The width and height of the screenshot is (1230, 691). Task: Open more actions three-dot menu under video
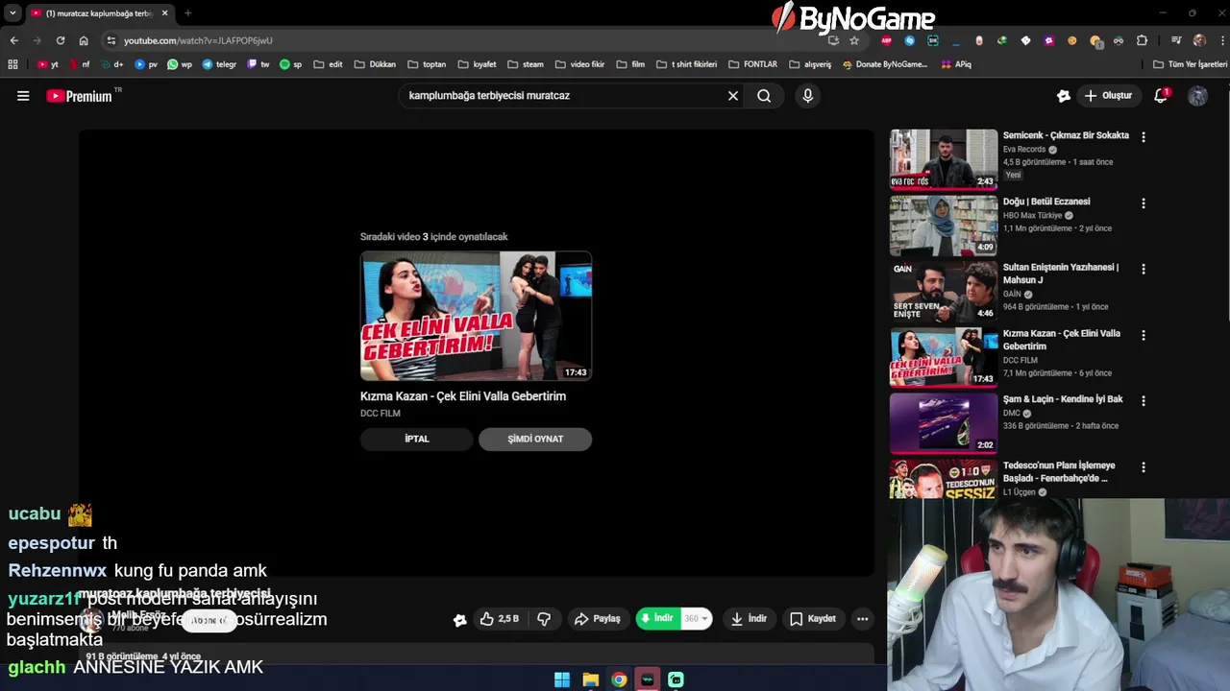tap(862, 619)
